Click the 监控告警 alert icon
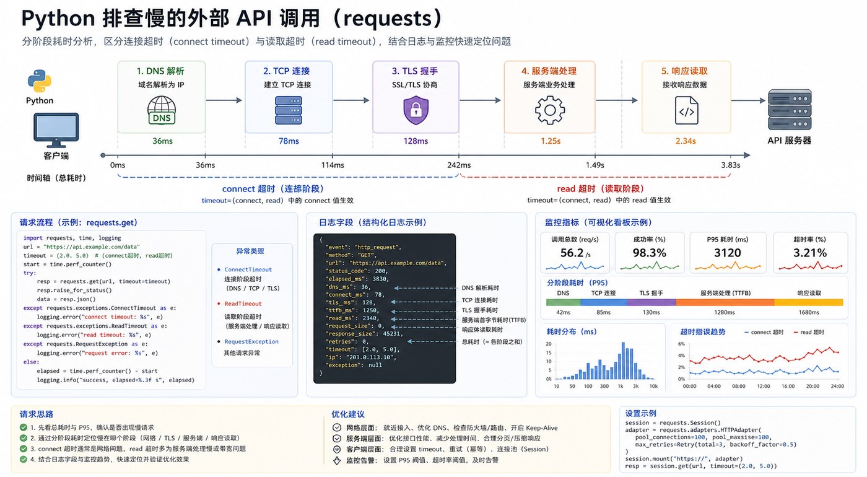867x477 pixels. (x=337, y=460)
